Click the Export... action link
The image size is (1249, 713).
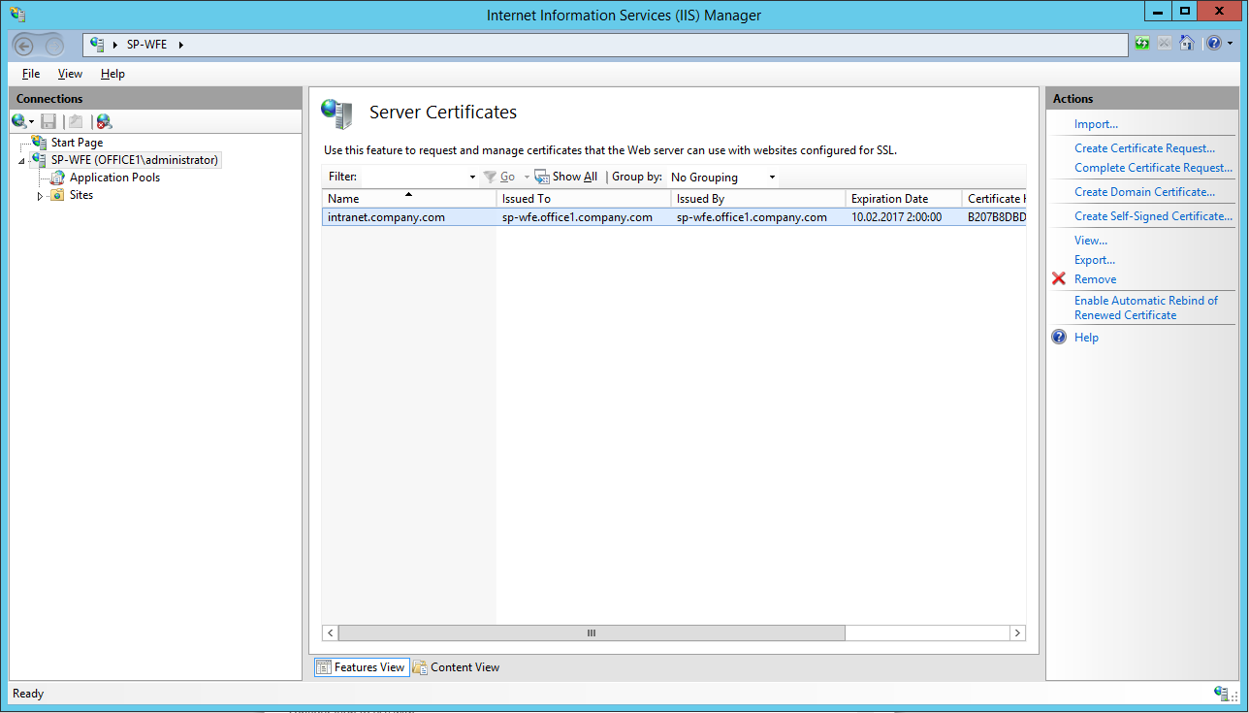(1095, 260)
